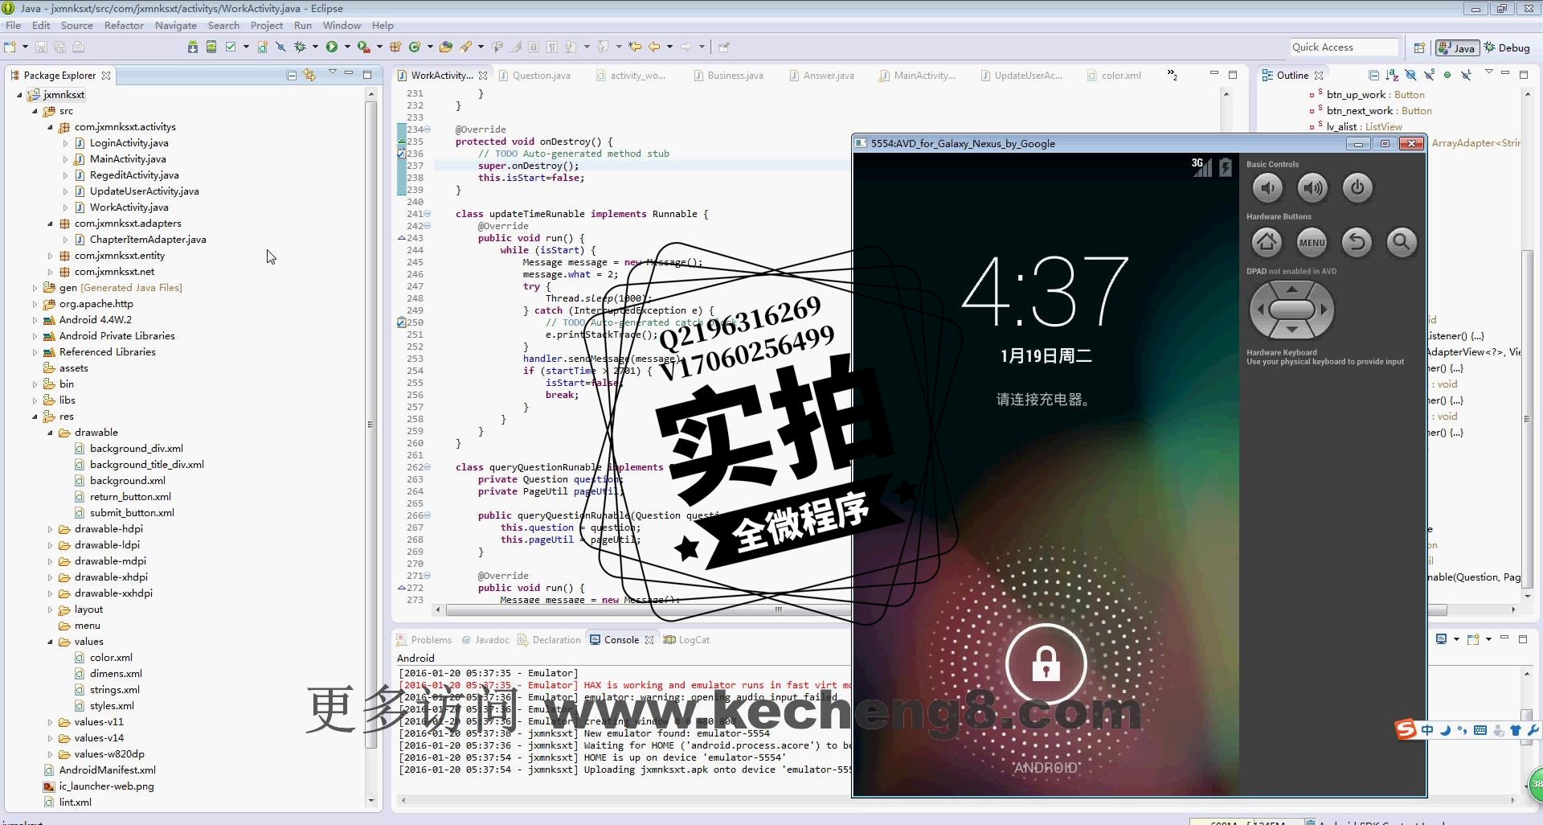This screenshot has height=825, width=1543.
Task: Switch to the Debug perspective
Action: pos(1508,47)
